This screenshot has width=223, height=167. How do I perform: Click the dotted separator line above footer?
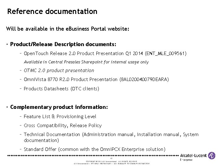click(93, 155)
